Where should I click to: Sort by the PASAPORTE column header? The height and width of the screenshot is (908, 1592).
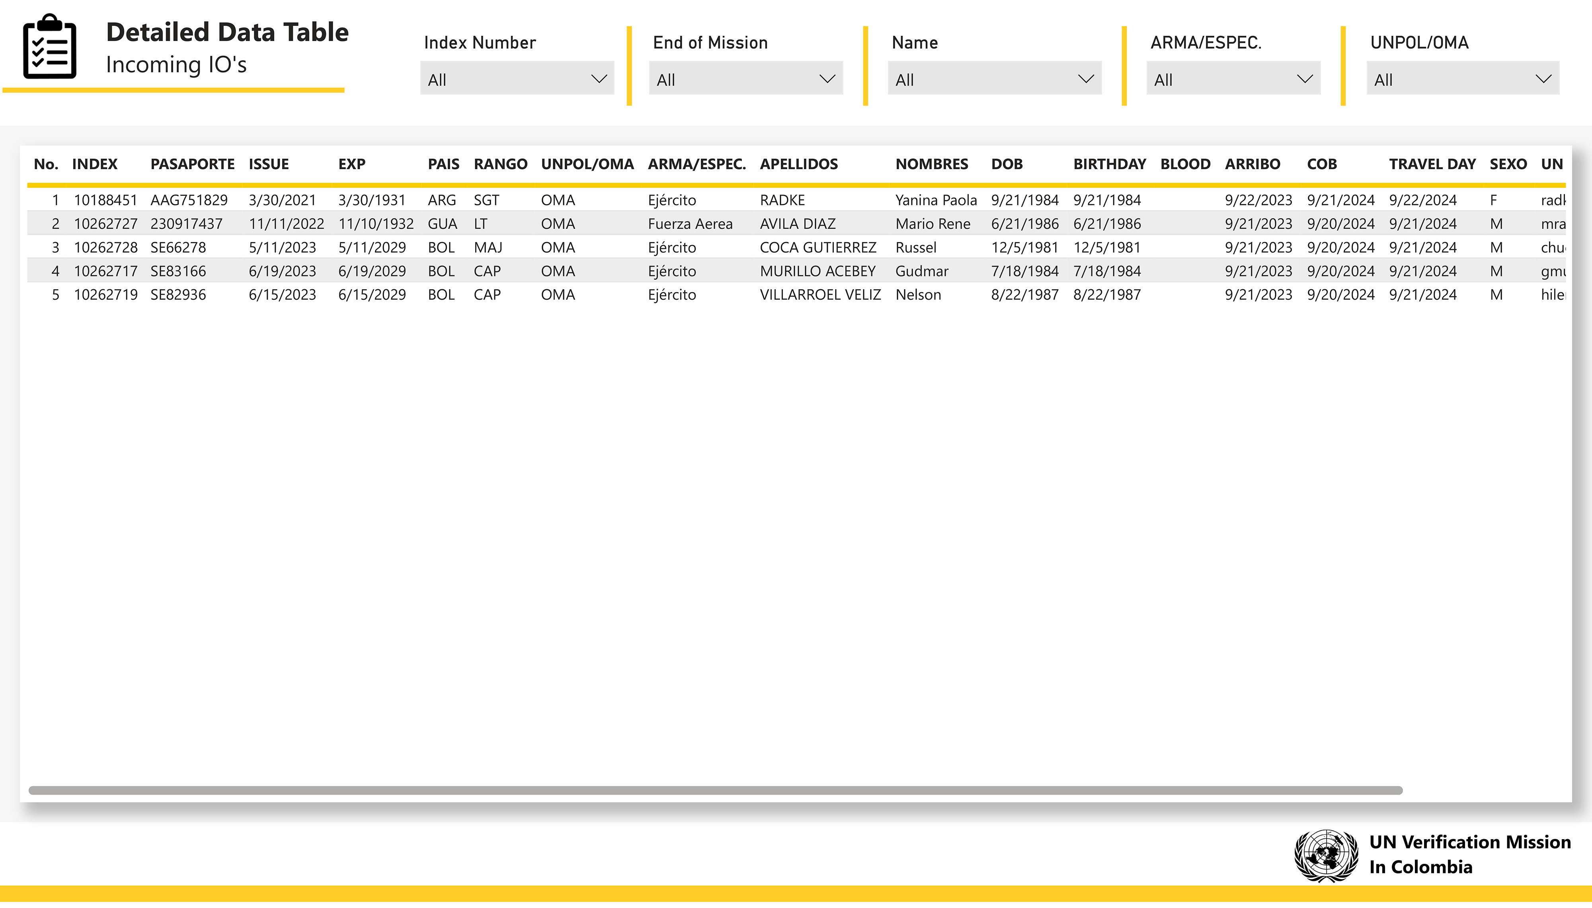click(x=192, y=164)
